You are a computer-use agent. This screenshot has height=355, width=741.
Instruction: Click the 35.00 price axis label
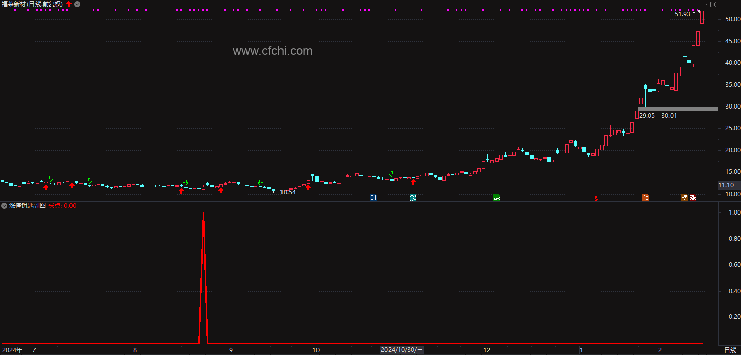click(x=733, y=85)
